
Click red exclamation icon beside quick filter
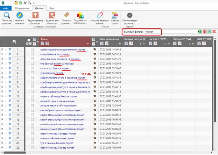[204, 32]
